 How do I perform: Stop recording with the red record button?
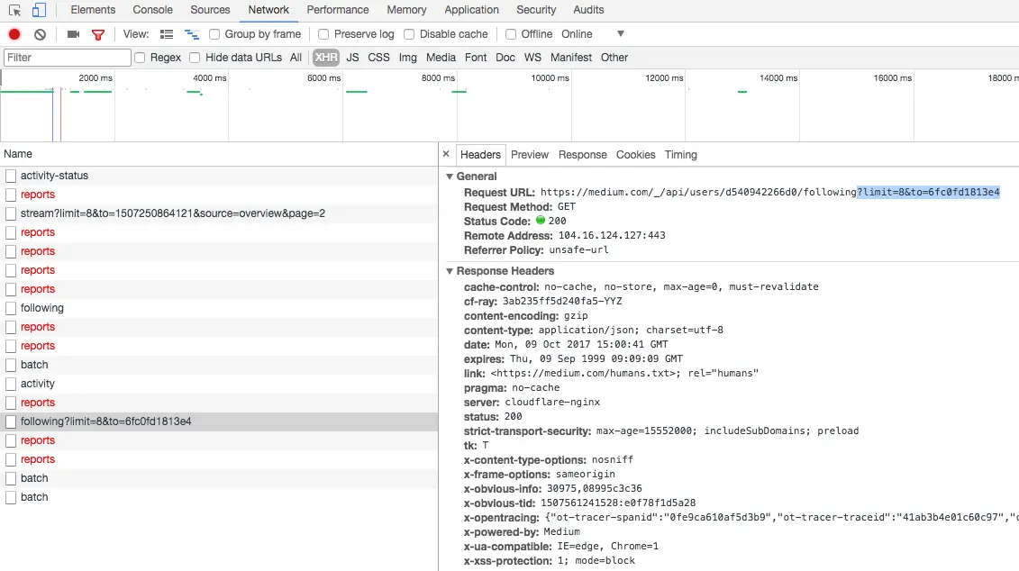click(14, 34)
